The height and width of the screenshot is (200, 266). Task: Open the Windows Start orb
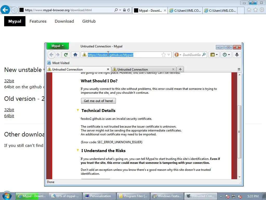(7, 196)
